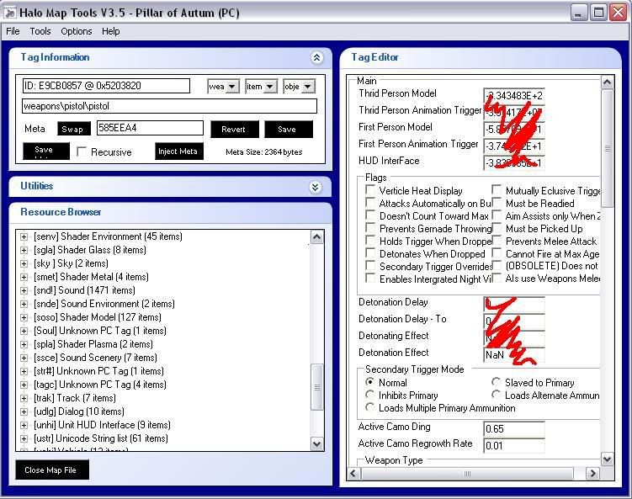Click the Save button next to Revert

[x=288, y=130]
